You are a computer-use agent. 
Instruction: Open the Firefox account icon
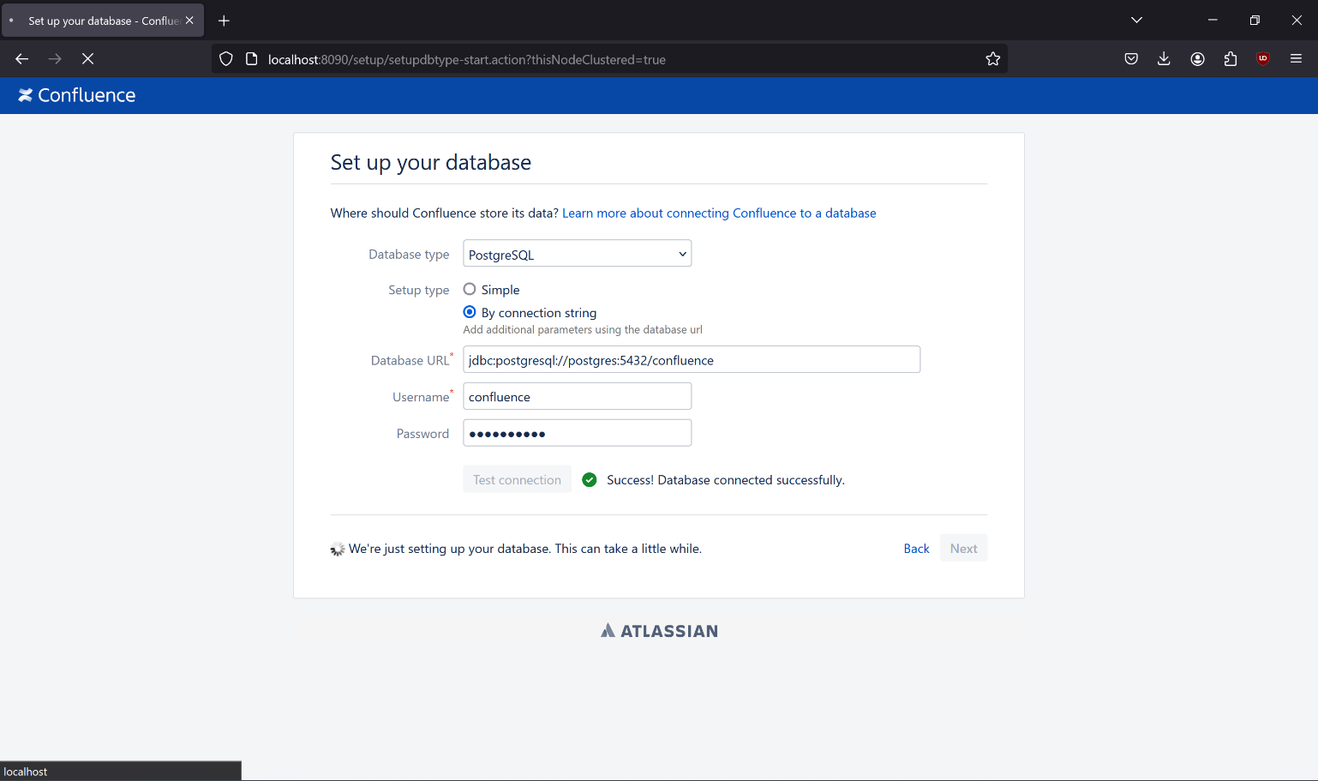pos(1197,59)
